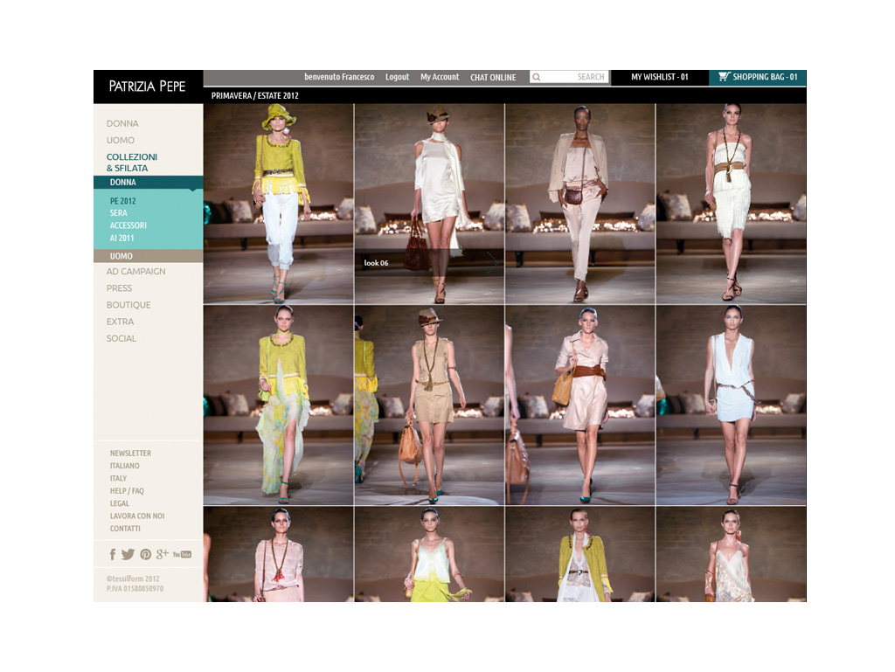Click the Patrizia Pepe logo

(x=147, y=87)
